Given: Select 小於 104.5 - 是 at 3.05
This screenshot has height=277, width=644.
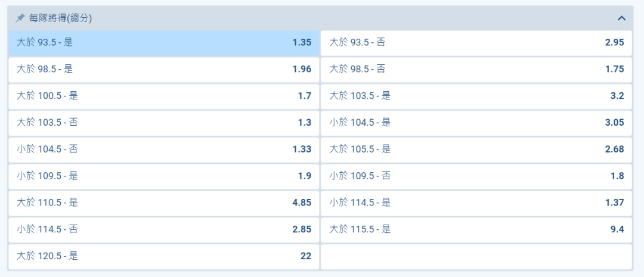Looking at the screenshot, I should pyautogui.click(x=476, y=123).
